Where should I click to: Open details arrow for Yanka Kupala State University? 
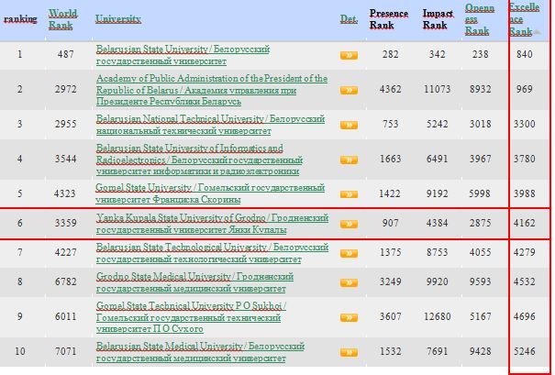[x=349, y=224]
